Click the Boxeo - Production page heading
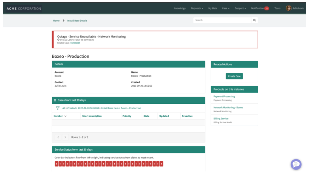The image size is (310, 173). pyautogui.click(x=71, y=56)
